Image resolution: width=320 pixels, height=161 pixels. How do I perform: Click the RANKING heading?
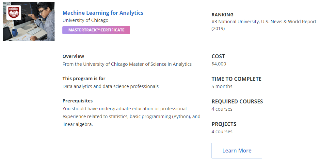222,15
